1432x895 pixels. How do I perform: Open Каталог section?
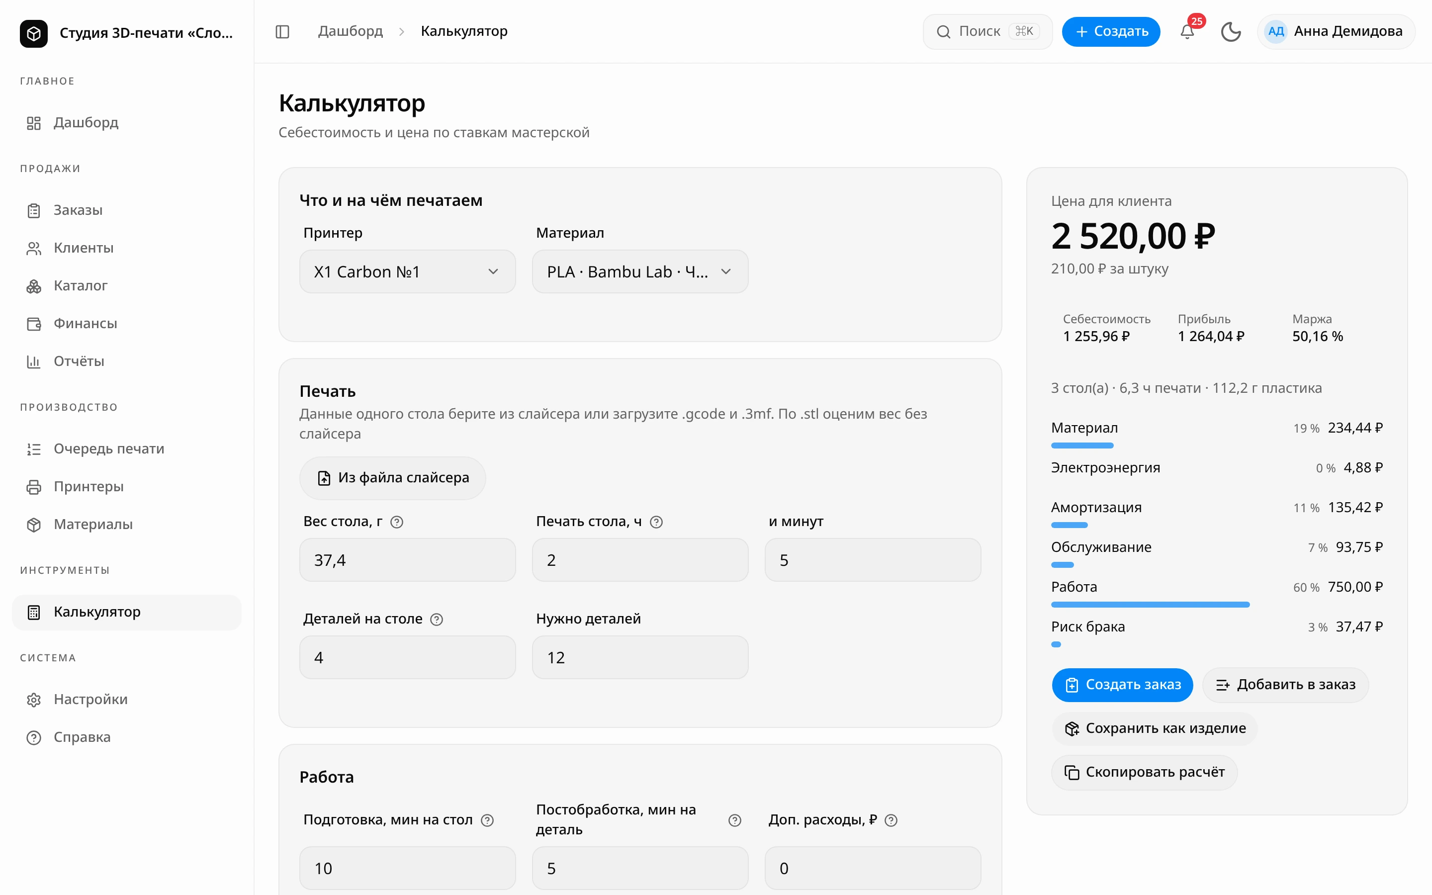pyautogui.click(x=127, y=286)
